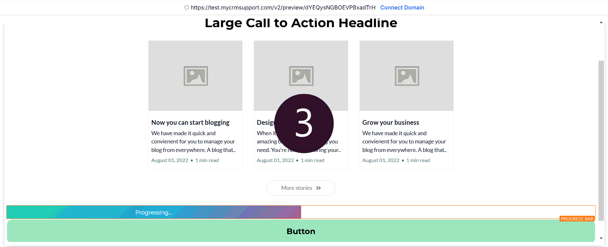The width and height of the screenshot is (608, 247).
Task: Click the More stories button
Action: click(301, 188)
